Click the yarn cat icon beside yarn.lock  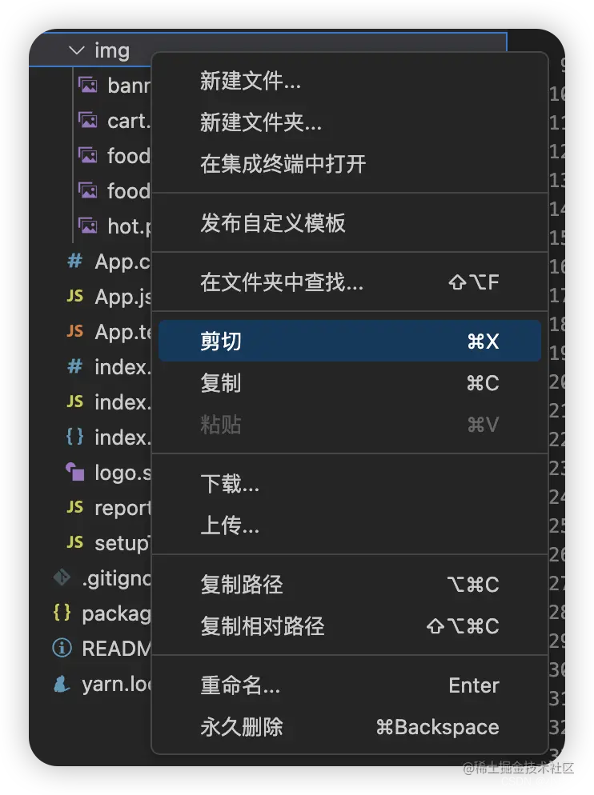point(62,684)
